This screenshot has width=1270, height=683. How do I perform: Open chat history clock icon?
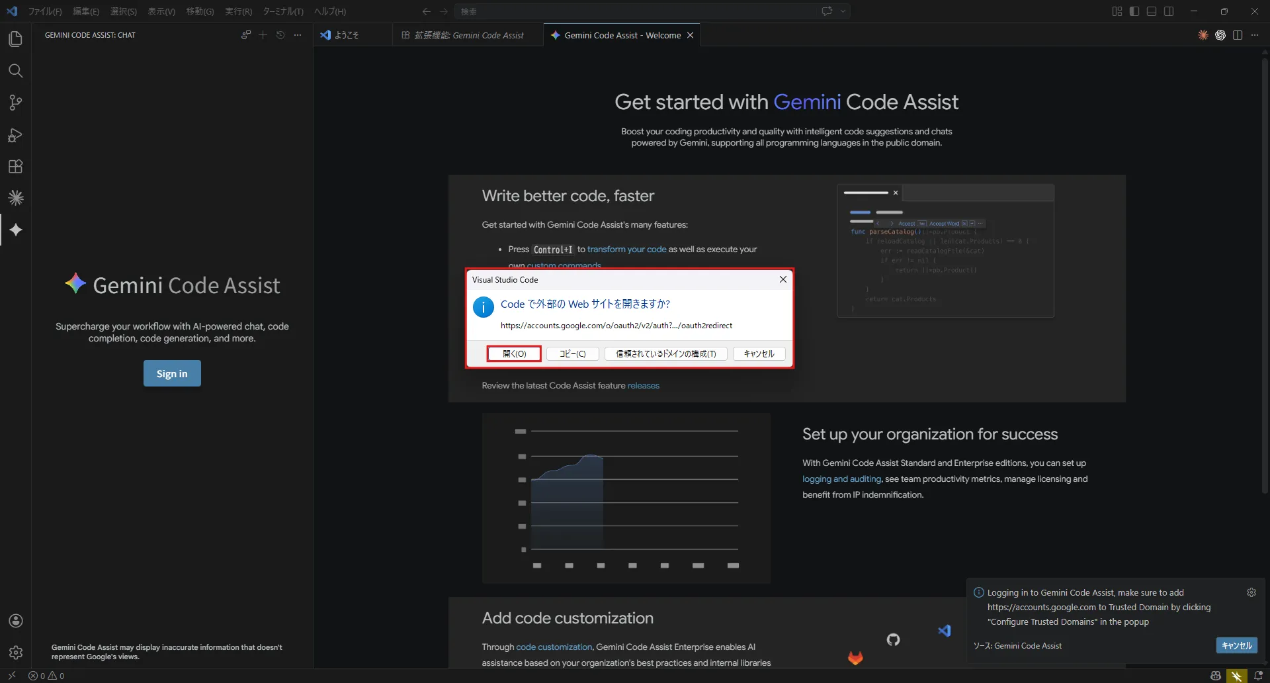coord(280,35)
